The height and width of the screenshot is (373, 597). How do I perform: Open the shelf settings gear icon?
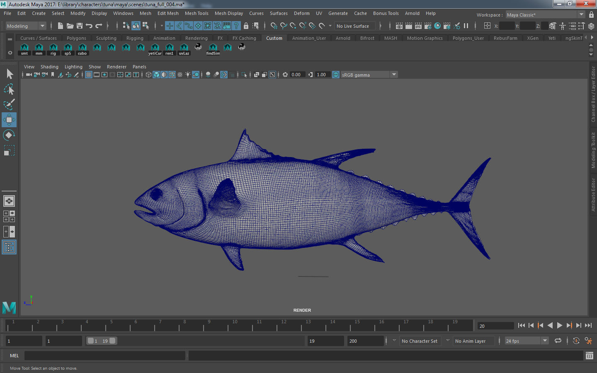point(10,53)
